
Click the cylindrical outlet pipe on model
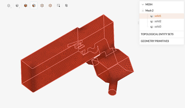pyautogui.click(x=113, y=88)
